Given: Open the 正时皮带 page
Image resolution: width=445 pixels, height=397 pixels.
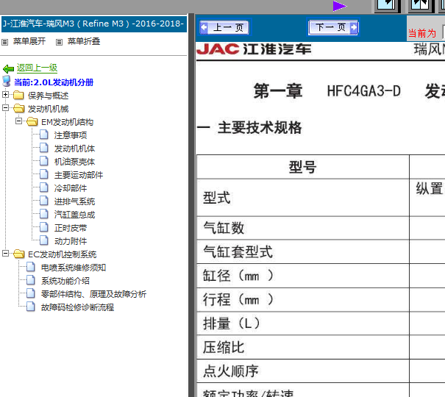Looking at the screenshot, I should [x=71, y=228].
